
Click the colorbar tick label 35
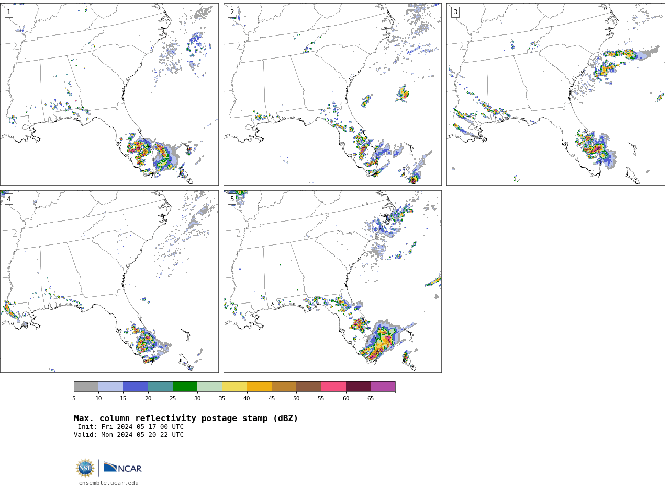coord(222,399)
